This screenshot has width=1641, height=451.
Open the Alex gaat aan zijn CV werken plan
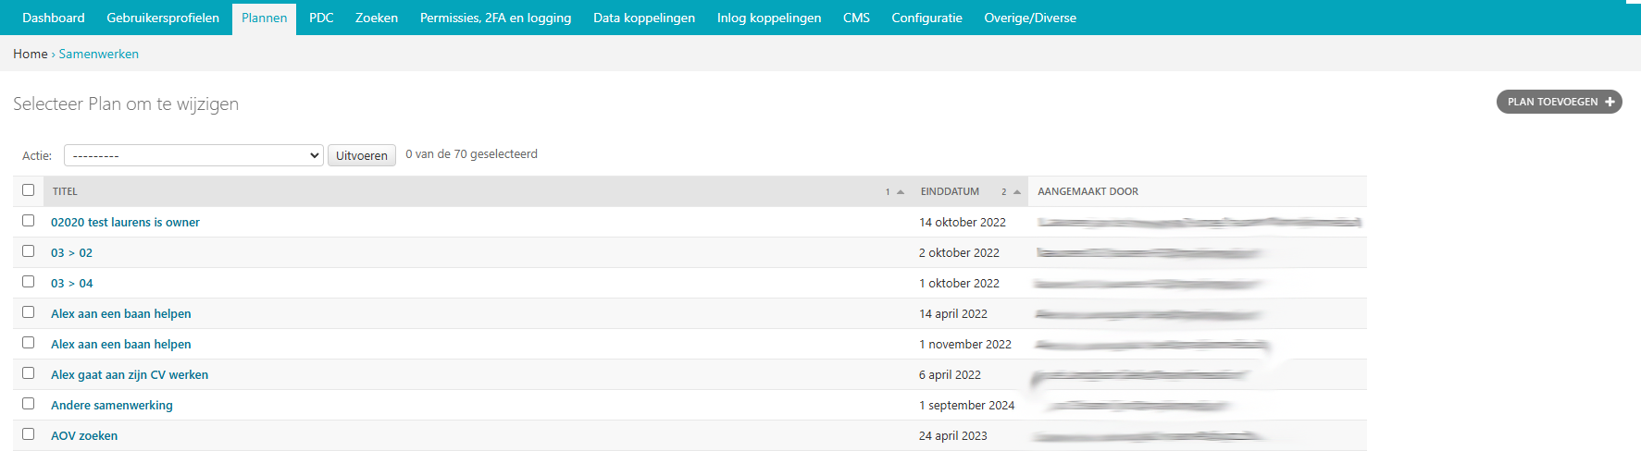130,375
